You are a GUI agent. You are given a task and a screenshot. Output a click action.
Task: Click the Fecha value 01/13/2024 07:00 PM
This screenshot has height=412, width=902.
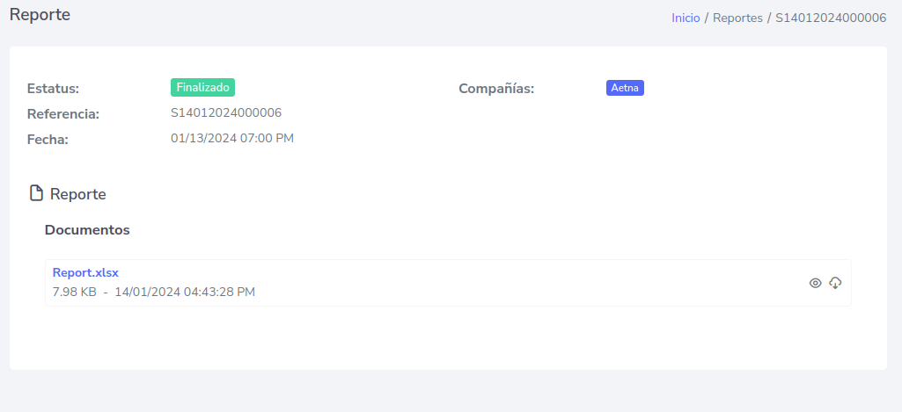[232, 138]
